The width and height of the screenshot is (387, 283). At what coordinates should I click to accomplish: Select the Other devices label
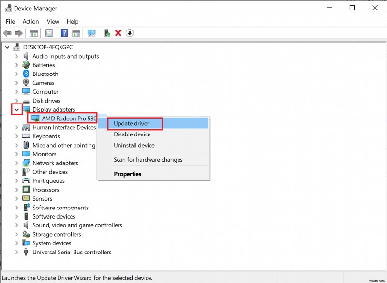point(50,172)
